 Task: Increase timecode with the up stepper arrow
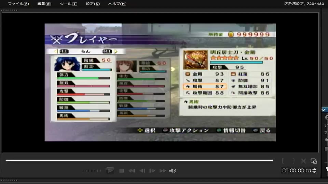pos(314,169)
